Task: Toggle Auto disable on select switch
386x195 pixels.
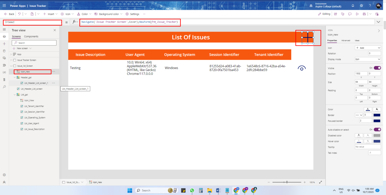Action: click(x=377, y=130)
